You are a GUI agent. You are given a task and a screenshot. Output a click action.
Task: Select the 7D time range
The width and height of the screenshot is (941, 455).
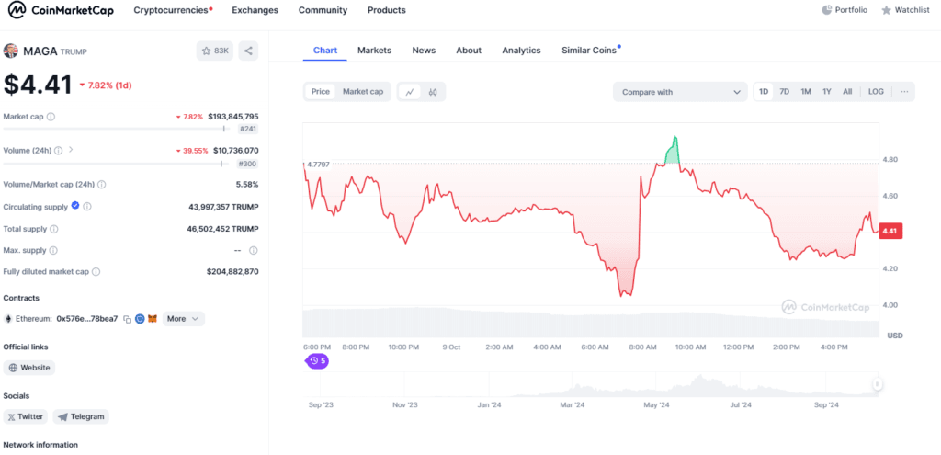tap(785, 92)
